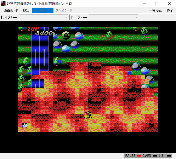The height and width of the screenshot is (159, 176).
Task: Click the red PAUSE indicator light
Action: click(x=139, y=156)
